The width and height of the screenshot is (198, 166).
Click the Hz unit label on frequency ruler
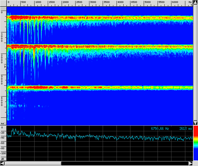click(190, 2)
